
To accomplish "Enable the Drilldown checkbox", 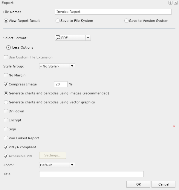I will [6, 111].
